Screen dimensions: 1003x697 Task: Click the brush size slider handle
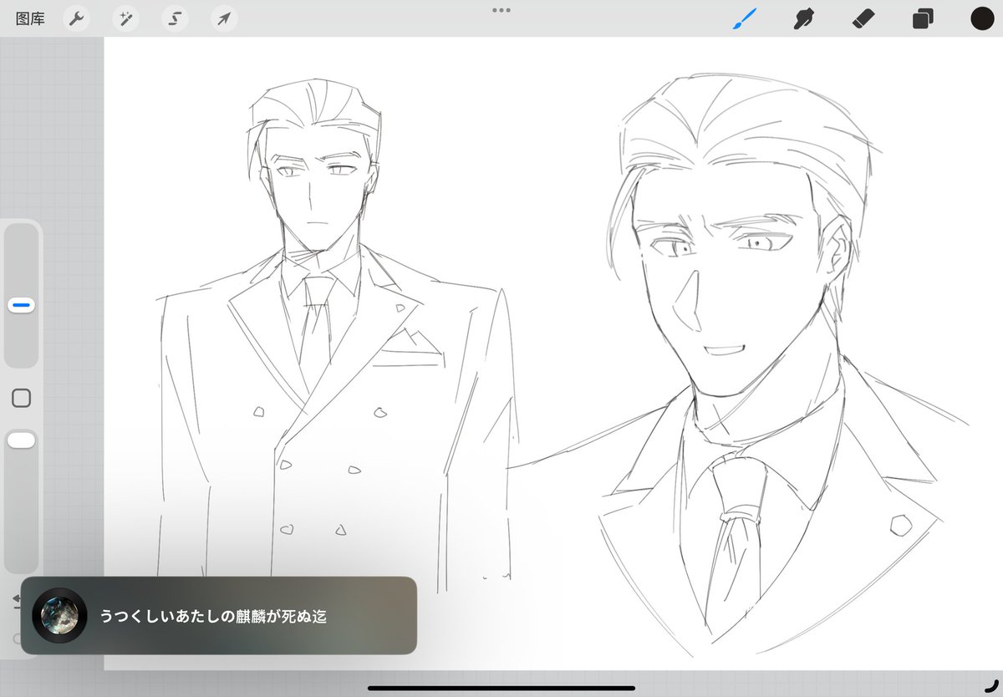[x=22, y=306]
